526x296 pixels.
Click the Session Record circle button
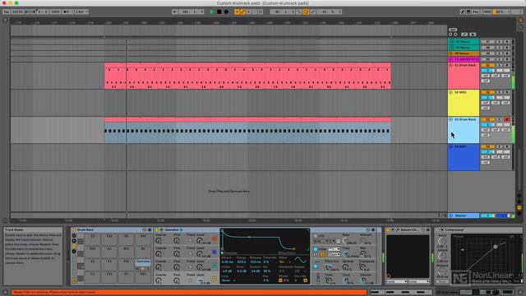261,12
